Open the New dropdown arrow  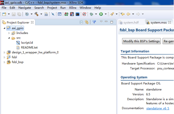(9, 14)
